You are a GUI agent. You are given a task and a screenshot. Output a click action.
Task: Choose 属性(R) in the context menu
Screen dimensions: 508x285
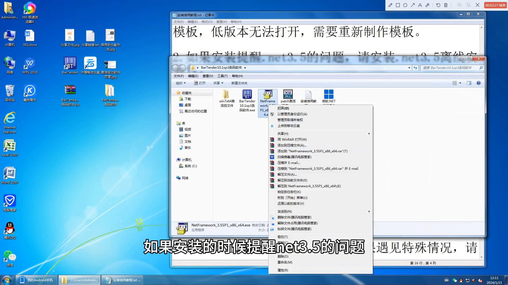(x=320, y=270)
